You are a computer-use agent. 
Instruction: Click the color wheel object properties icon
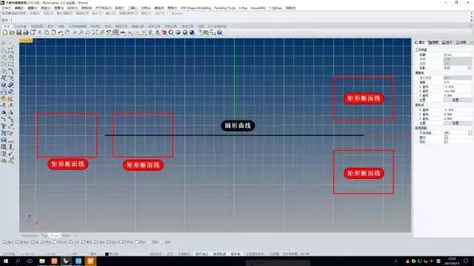[171, 33]
